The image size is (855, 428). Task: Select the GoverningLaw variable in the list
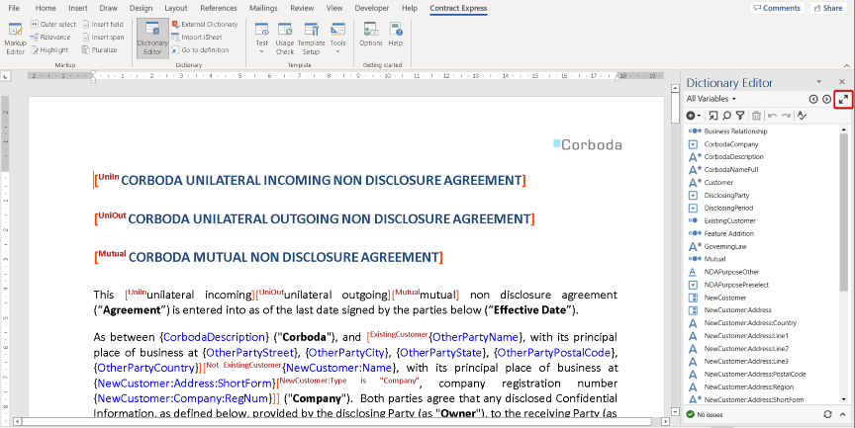pyautogui.click(x=725, y=246)
